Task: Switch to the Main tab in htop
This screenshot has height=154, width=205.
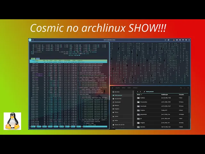Action: click(33, 59)
